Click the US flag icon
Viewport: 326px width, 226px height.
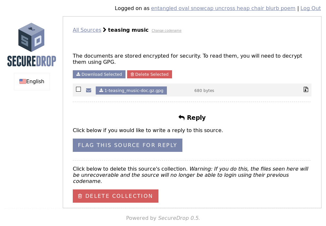23,81
